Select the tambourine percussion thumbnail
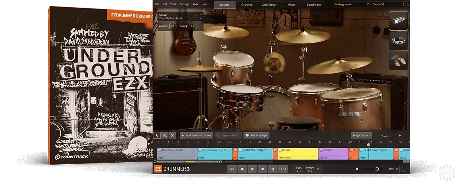This screenshot has height=186, width=459. pyautogui.click(x=399, y=41)
